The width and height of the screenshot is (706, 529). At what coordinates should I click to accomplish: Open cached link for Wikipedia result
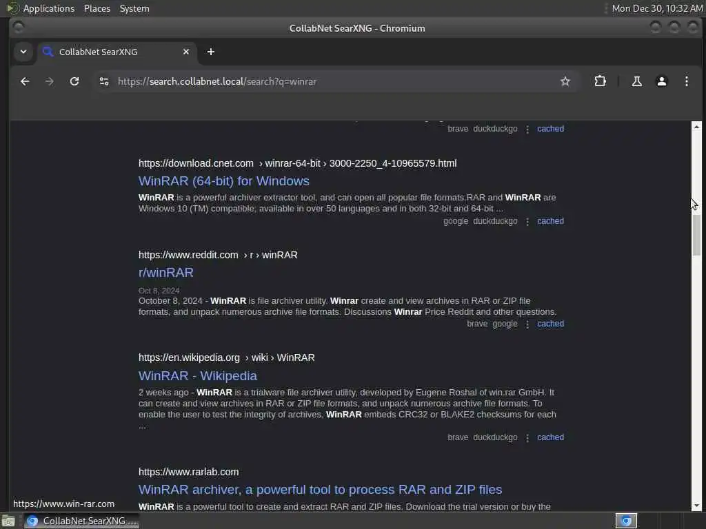point(550,437)
